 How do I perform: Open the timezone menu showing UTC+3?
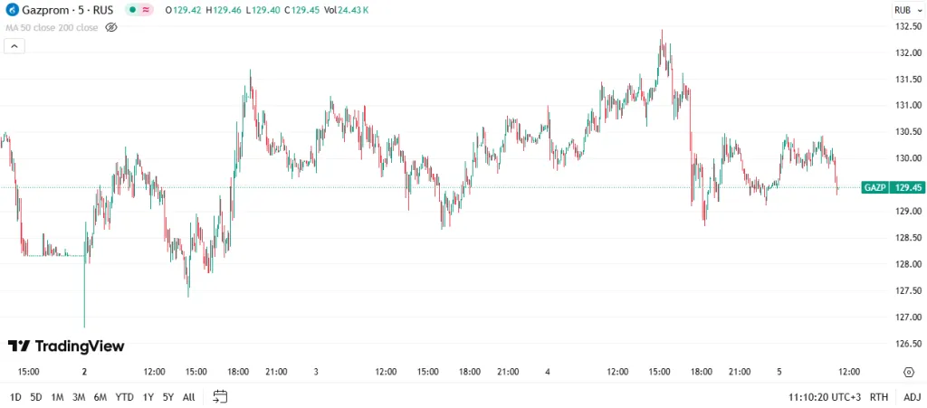pos(825,396)
